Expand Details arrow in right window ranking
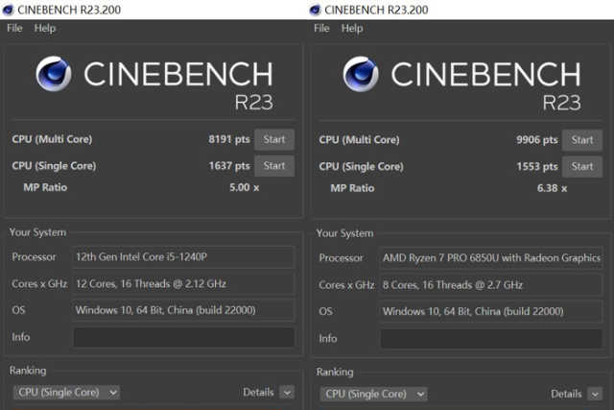The width and height of the screenshot is (614, 410). coord(595,394)
